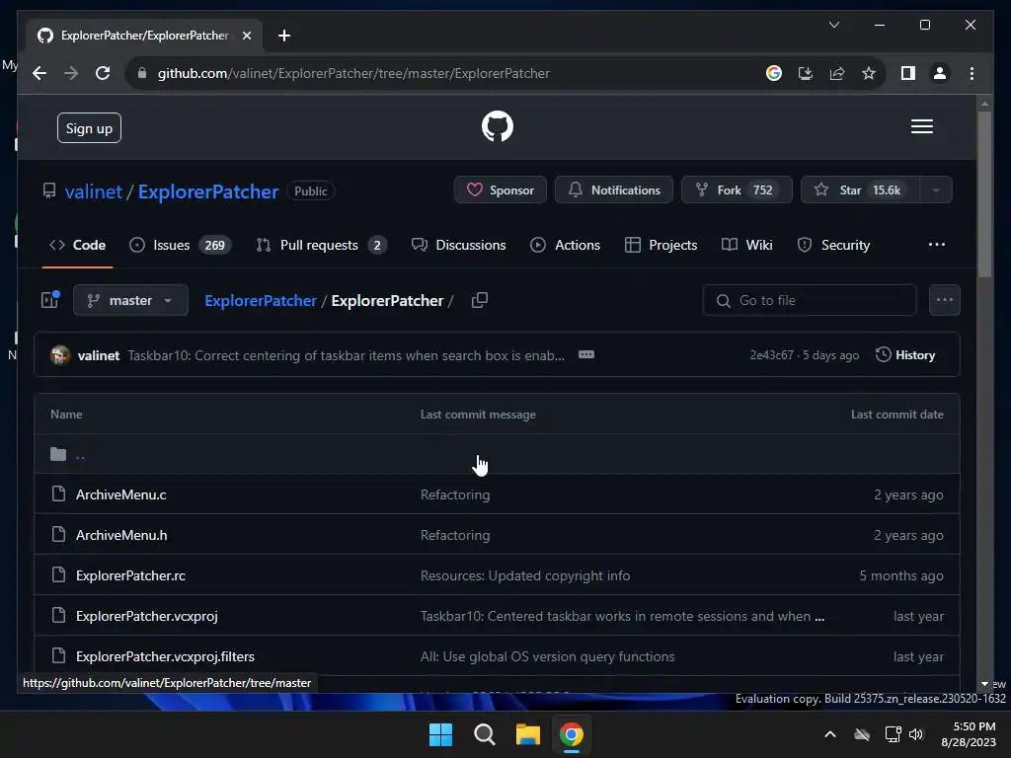Expand the Star dropdown arrow
Screen dimensions: 1011x758
point(936,190)
